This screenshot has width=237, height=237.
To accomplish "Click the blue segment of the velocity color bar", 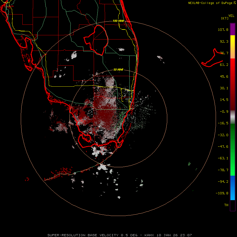I will tap(233, 188).
